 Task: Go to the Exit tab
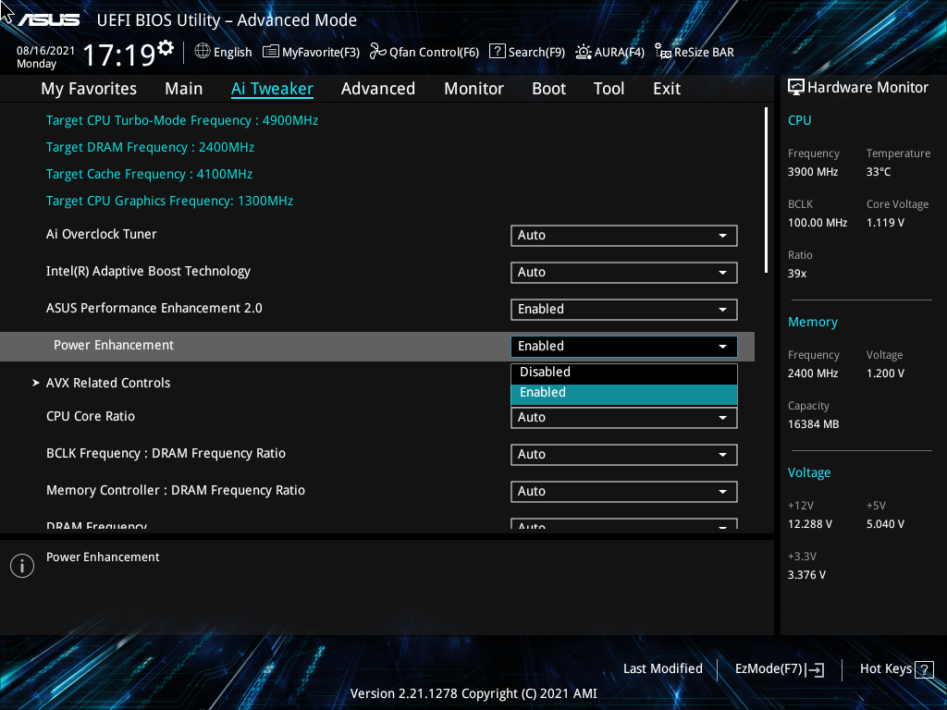(667, 89)
